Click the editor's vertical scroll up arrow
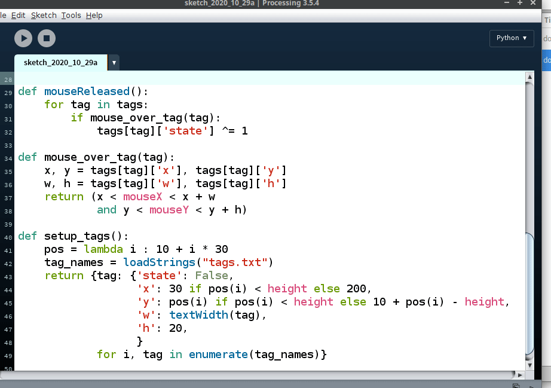Screen dimensions: 551x388 pos(528,77)
